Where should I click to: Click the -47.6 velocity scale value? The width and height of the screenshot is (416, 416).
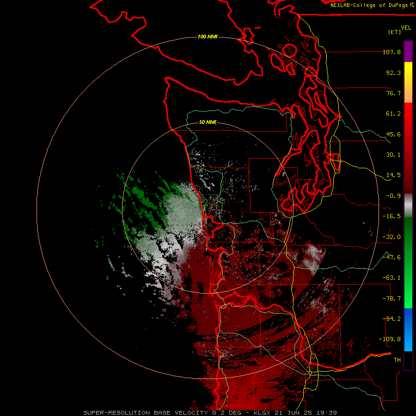pos(392,257)
